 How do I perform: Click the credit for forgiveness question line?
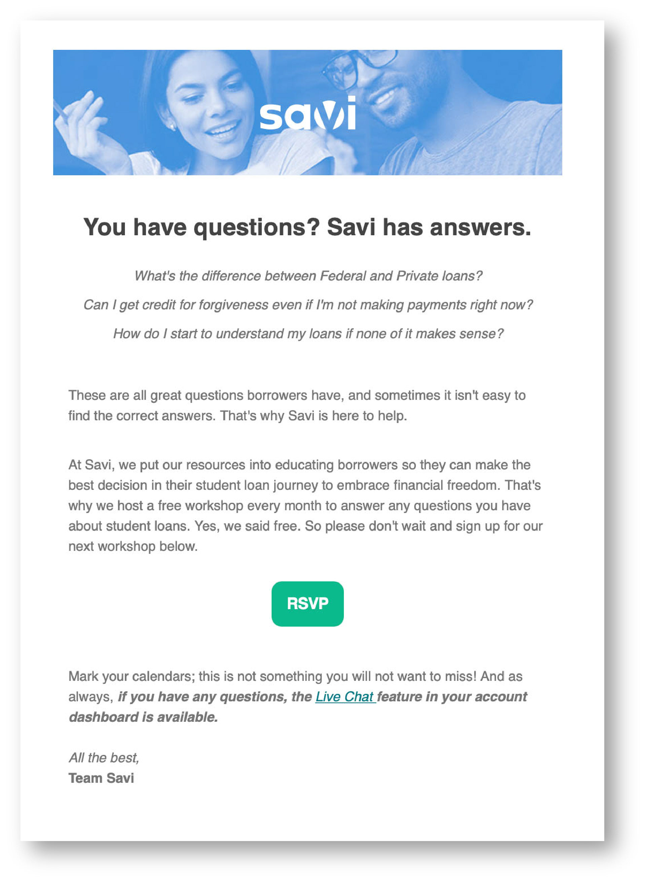(x=308, y=305)
